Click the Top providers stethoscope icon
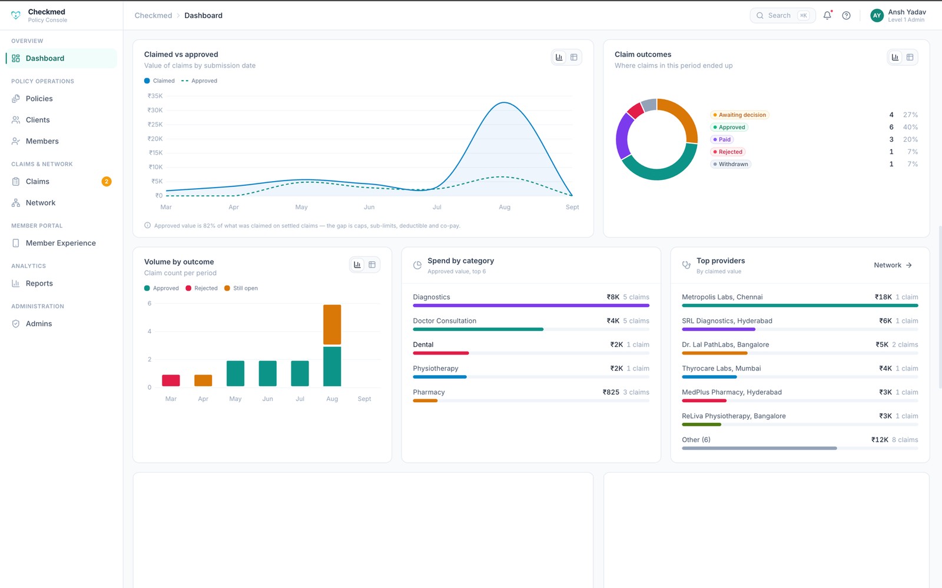 [686, 265]
